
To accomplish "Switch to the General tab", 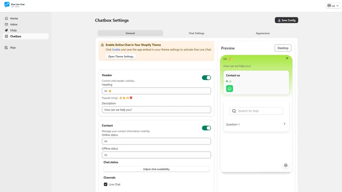I will point(130,33).
